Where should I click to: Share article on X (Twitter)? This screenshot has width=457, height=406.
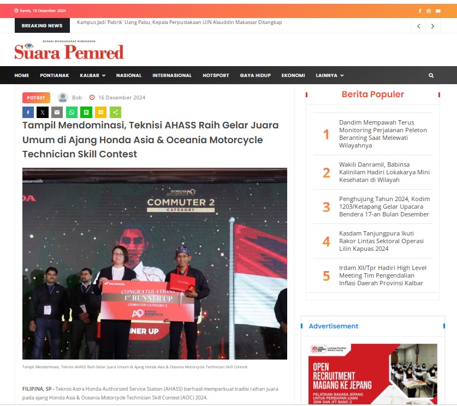[x=43, y=112]
